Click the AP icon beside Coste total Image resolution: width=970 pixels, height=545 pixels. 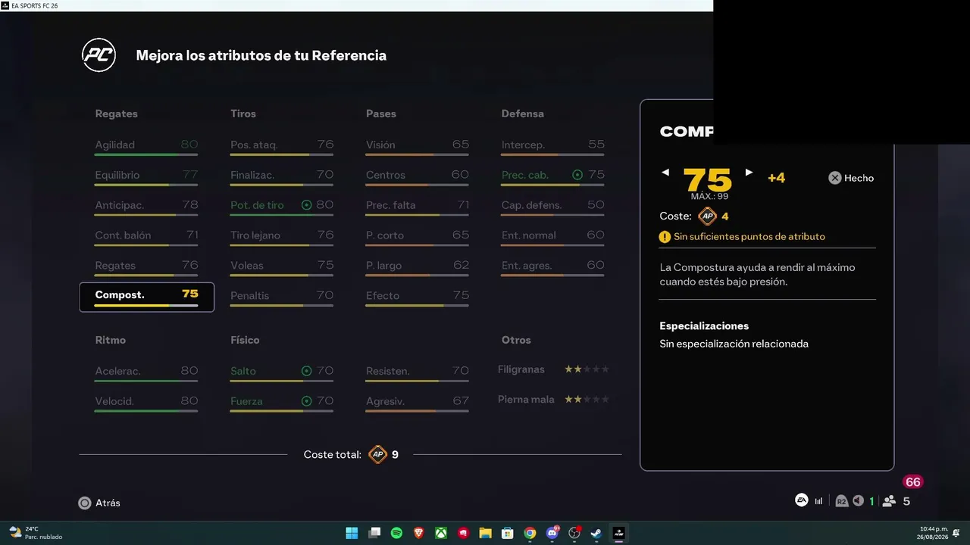377,455
